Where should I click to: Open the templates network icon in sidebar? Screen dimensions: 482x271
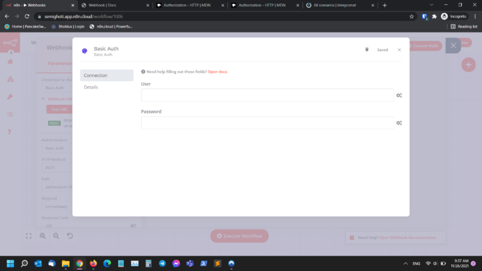(x=10, y=79)
